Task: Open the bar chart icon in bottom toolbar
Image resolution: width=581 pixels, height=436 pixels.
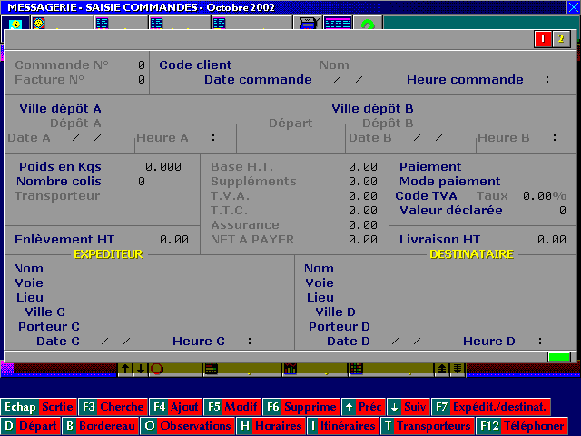Action: (x=290, y=369)
